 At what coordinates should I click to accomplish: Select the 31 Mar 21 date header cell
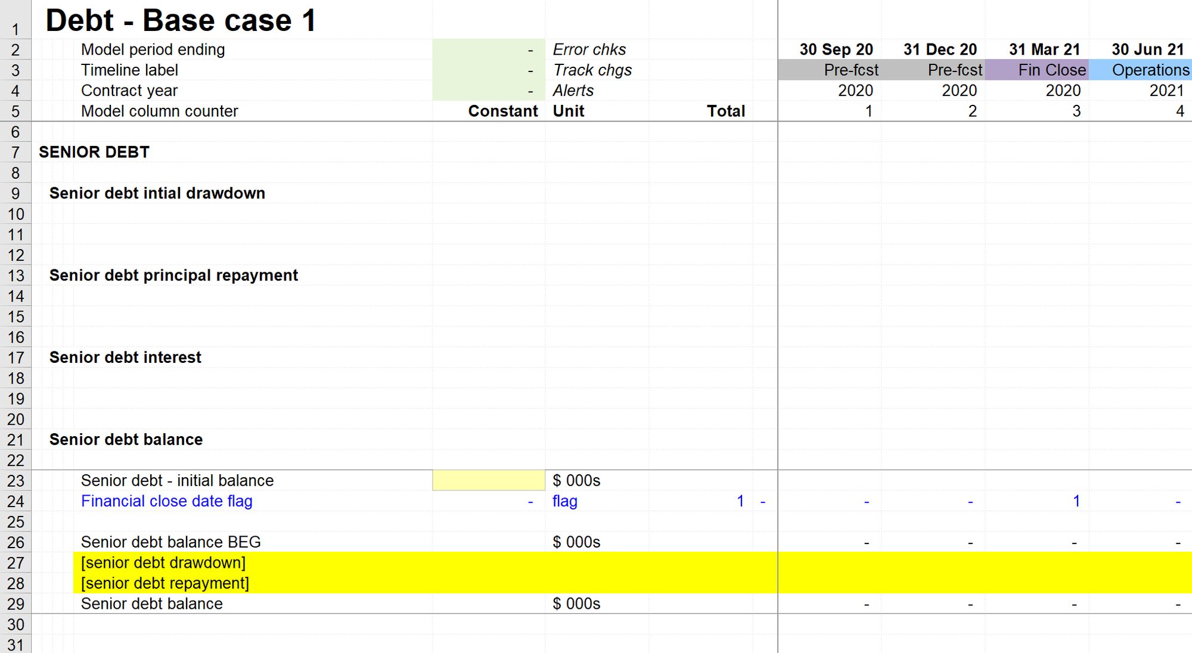[x=1044, y=49]
